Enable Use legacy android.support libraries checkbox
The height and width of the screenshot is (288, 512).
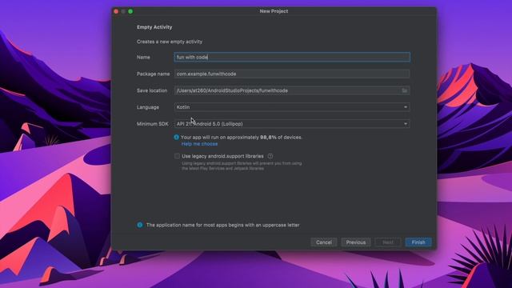[177, 156]
